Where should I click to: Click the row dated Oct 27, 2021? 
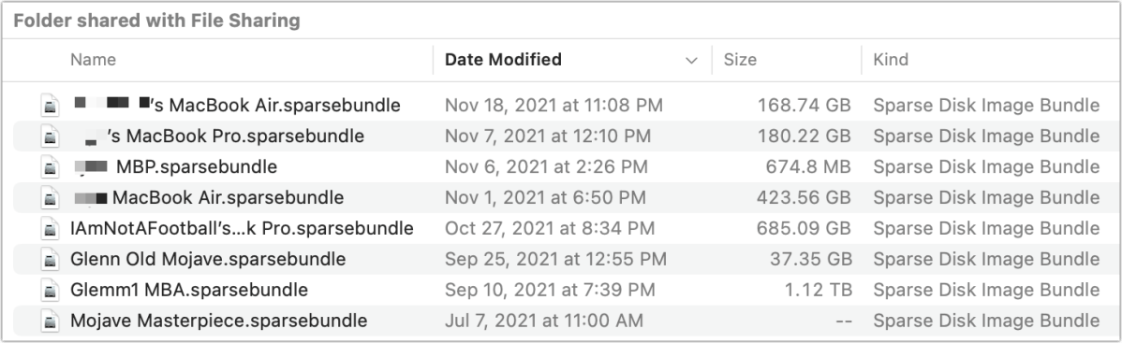tap(561, 229)
